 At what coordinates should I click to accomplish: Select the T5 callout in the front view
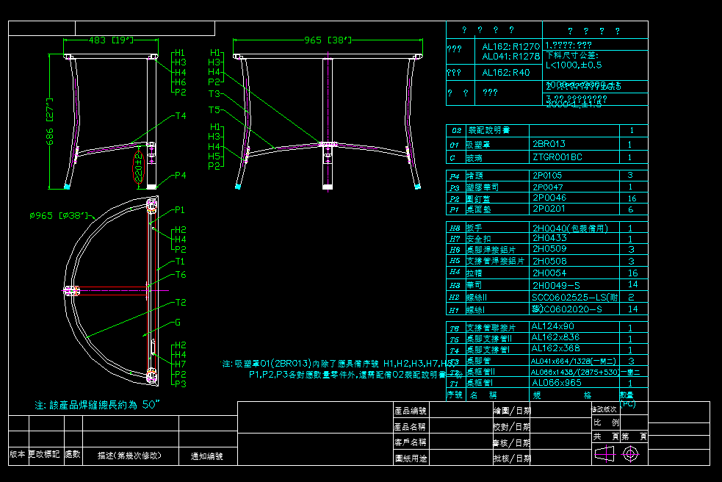(214, 110)
